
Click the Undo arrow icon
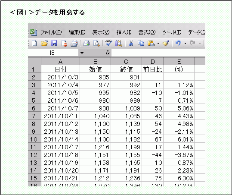(178, 43)
